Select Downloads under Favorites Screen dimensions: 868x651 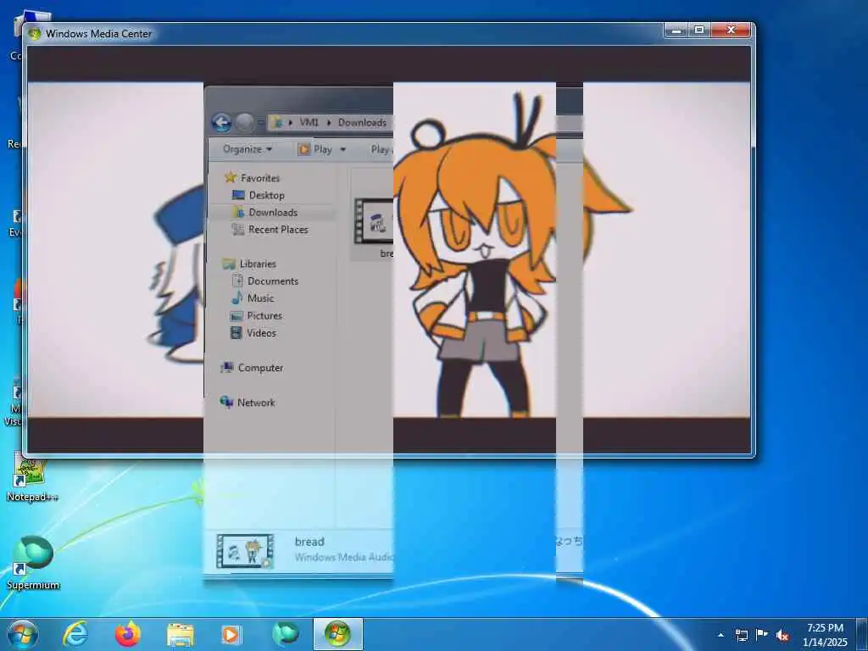tap(265, 212)
